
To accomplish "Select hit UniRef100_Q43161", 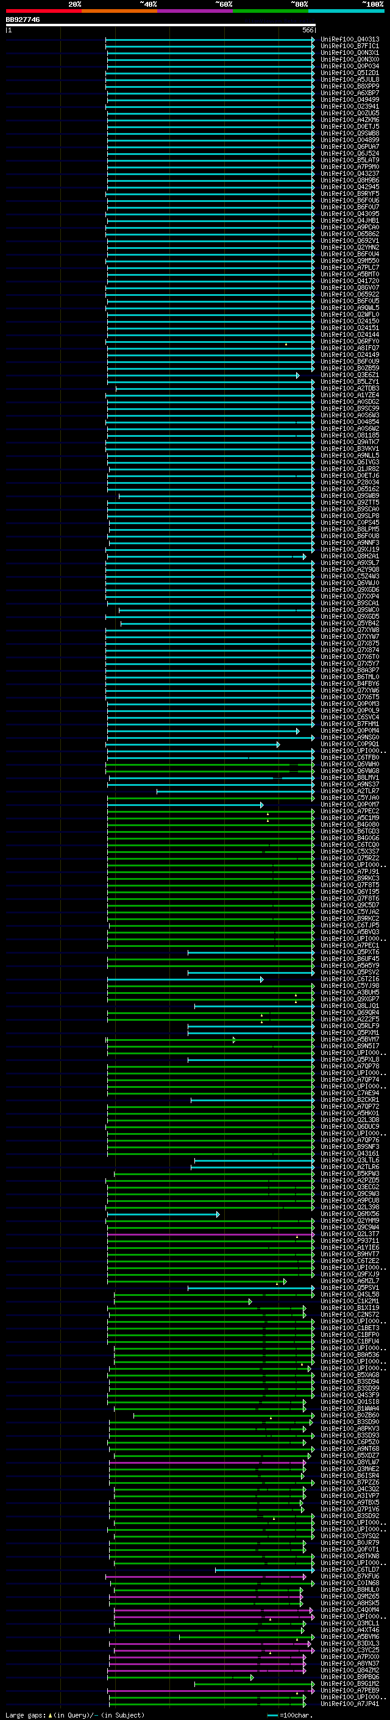I will point(350,1154).
